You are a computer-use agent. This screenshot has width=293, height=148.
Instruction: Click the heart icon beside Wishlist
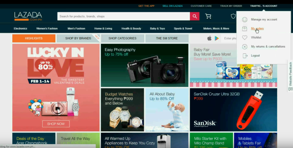pos(245,38)
